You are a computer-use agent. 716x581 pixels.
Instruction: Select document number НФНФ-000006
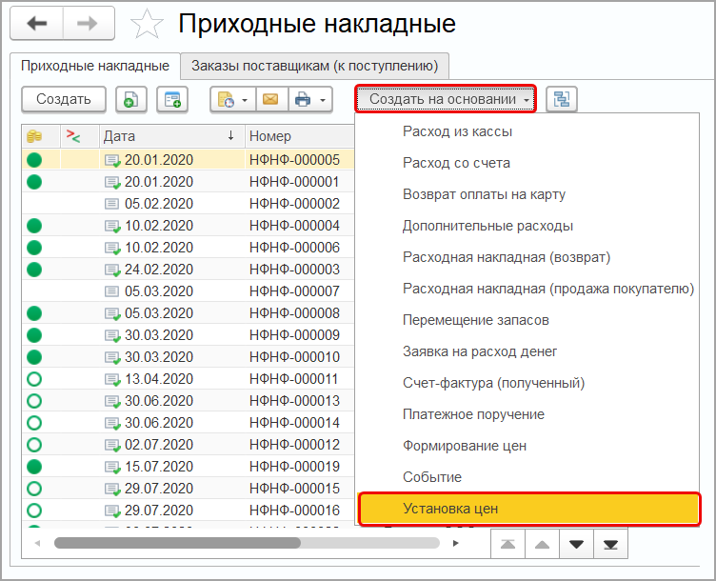(294, 248)
